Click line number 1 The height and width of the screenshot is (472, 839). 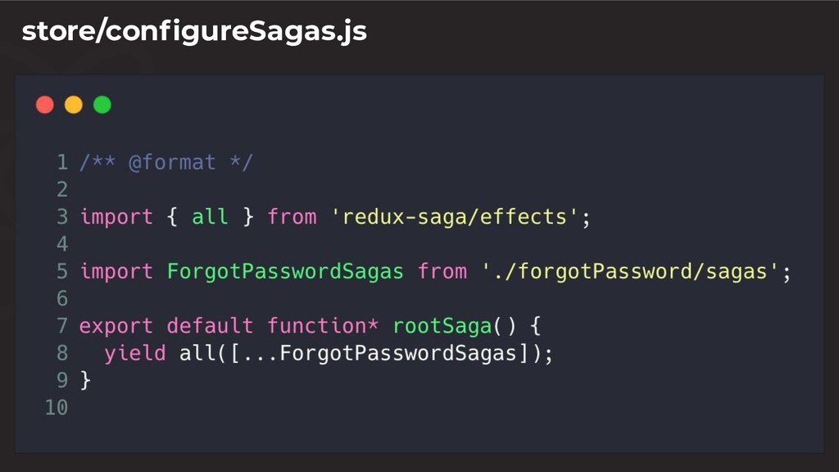coord(62,162)
